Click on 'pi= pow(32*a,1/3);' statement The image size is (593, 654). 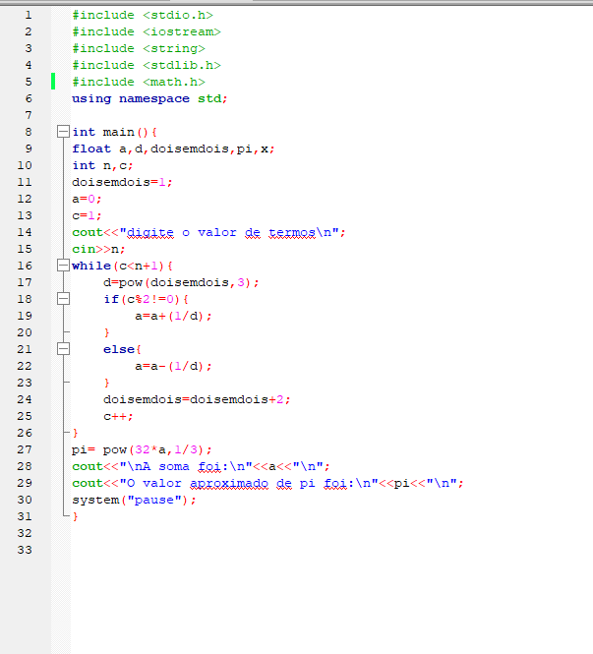point(142,449)
